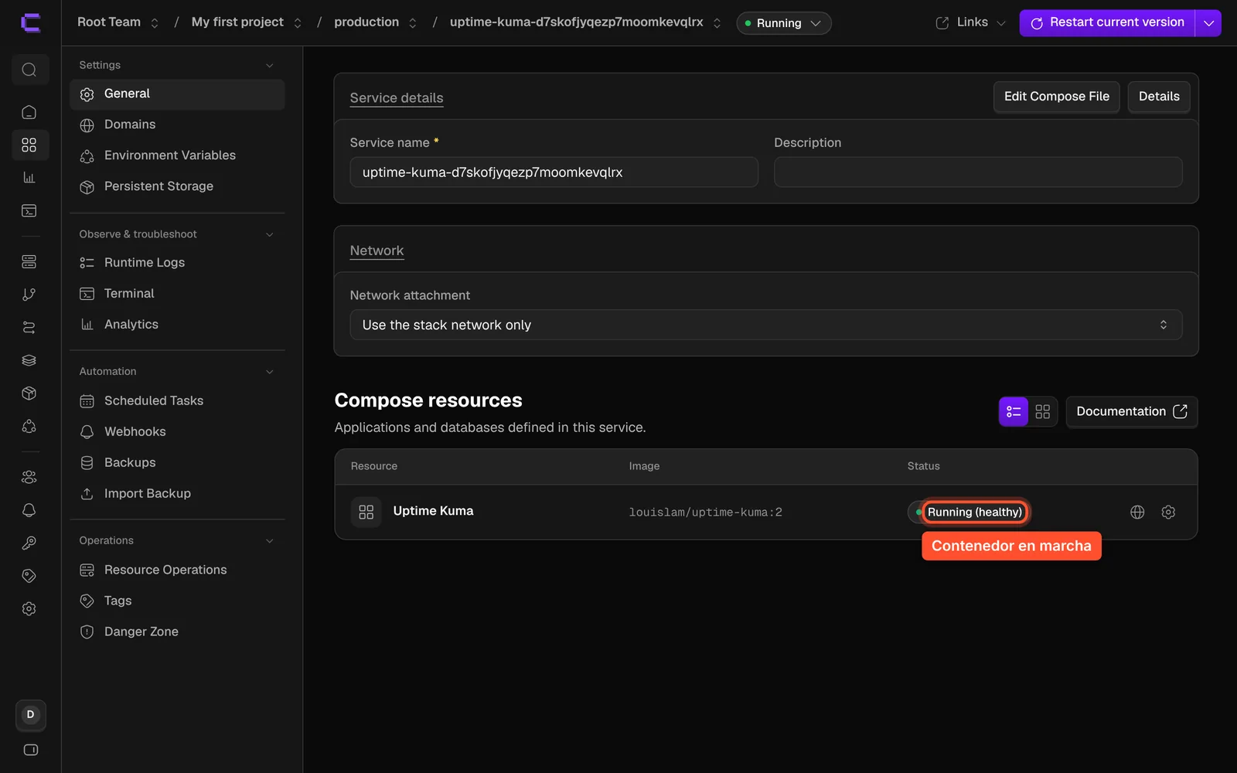Open the team members icon in left rail

coord(29,477)
